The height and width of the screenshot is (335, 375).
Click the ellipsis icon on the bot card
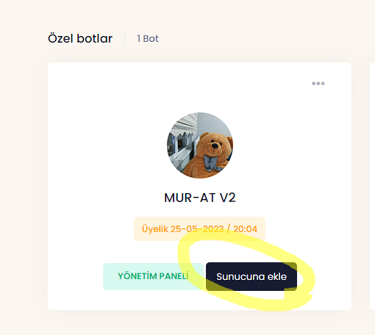click(x=318, y=84)
